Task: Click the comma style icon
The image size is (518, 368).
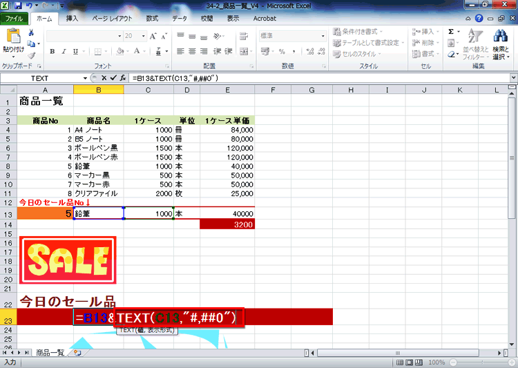Action: (x=294, y=51)
